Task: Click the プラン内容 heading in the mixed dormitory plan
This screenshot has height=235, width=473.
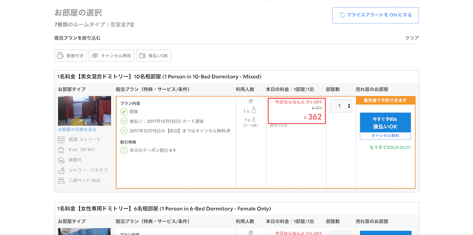Action: (x=130, y=104)
